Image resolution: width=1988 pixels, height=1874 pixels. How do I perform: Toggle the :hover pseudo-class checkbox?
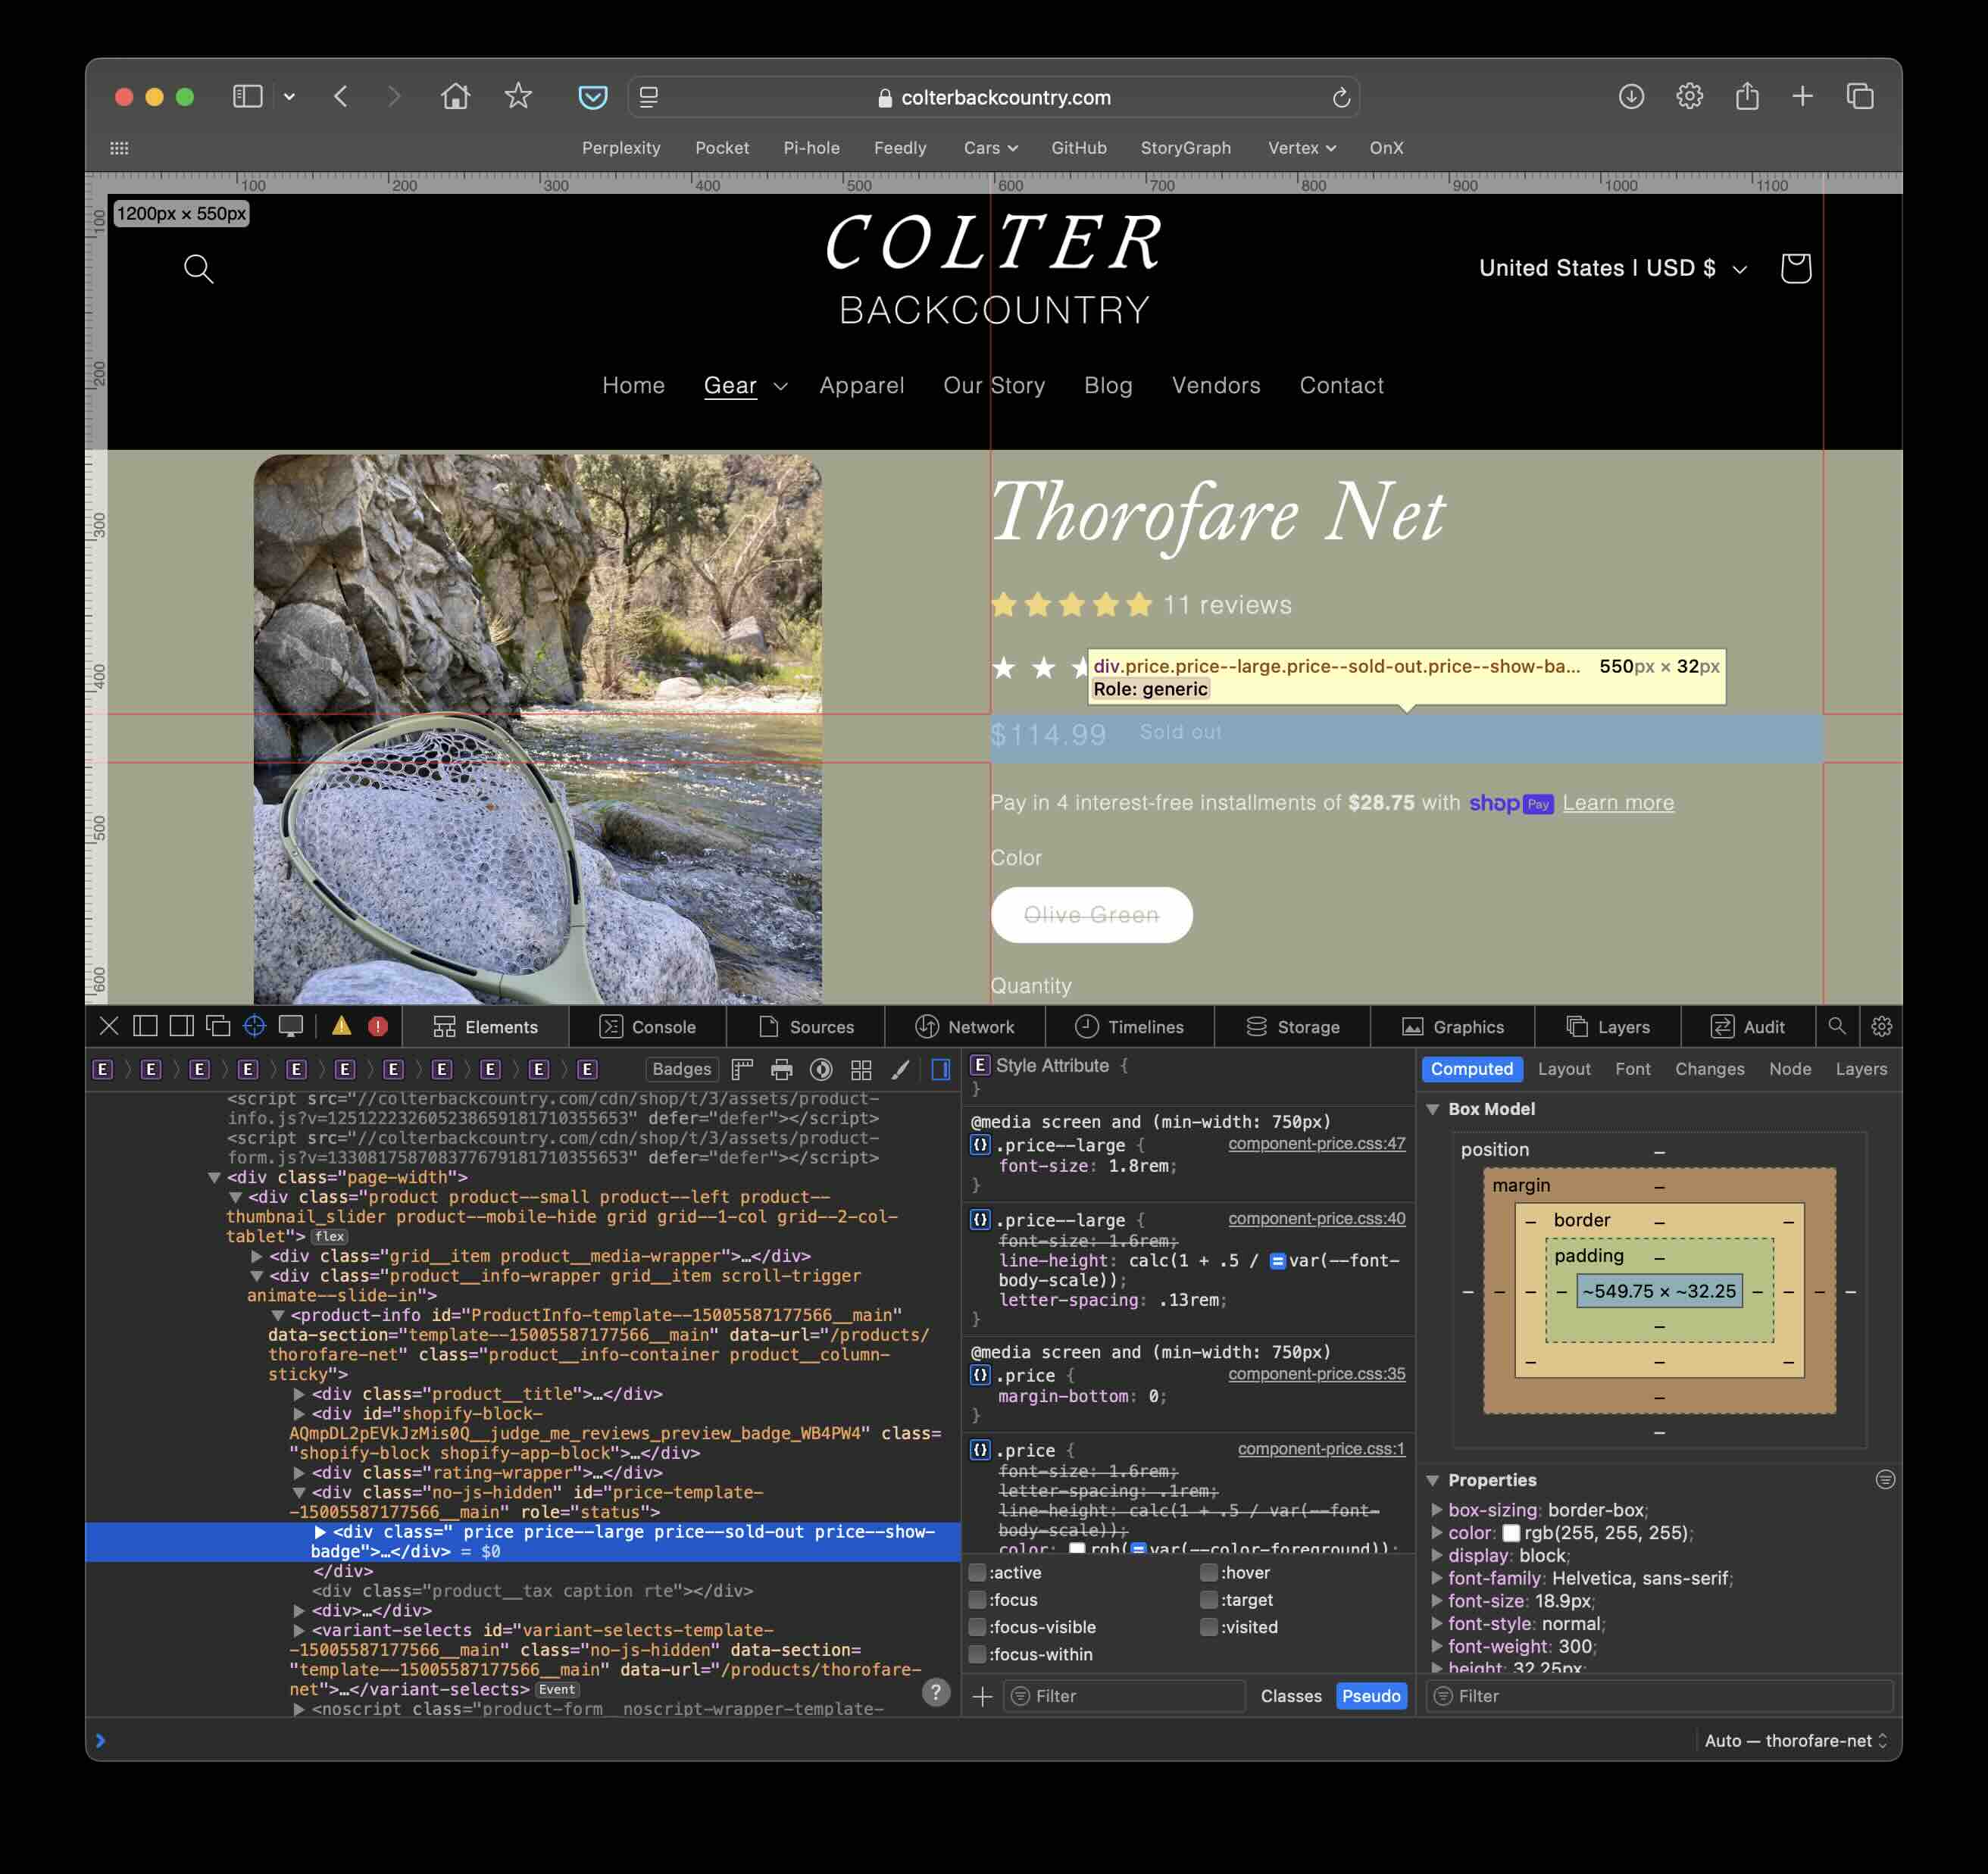point(1209,1573)
